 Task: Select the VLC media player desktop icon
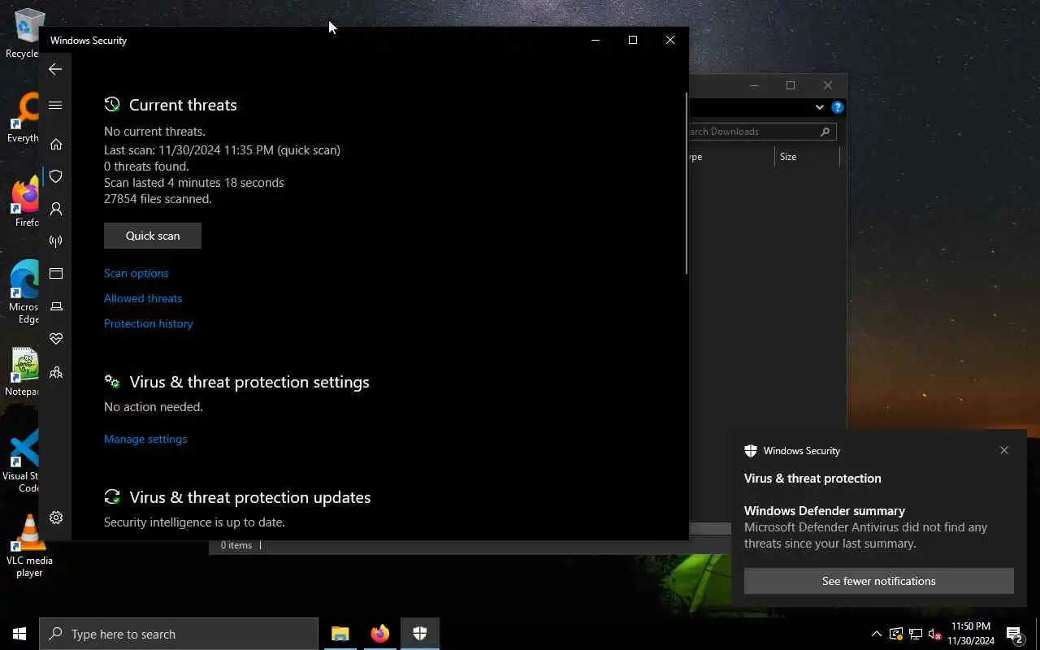(29, 546)
